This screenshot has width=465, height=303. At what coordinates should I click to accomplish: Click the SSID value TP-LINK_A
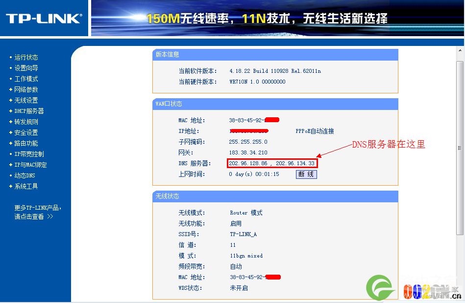(244, 235)
